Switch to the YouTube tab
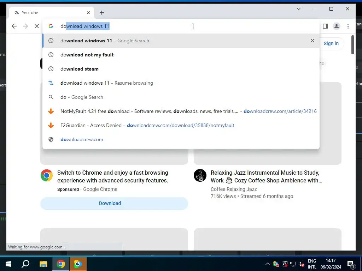The width and height of the screenshot is (362, 271). 52,13
